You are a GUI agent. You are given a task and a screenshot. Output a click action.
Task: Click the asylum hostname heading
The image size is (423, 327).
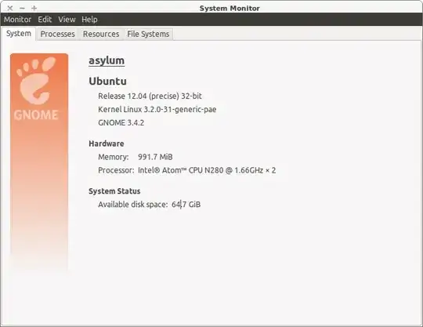107,60
